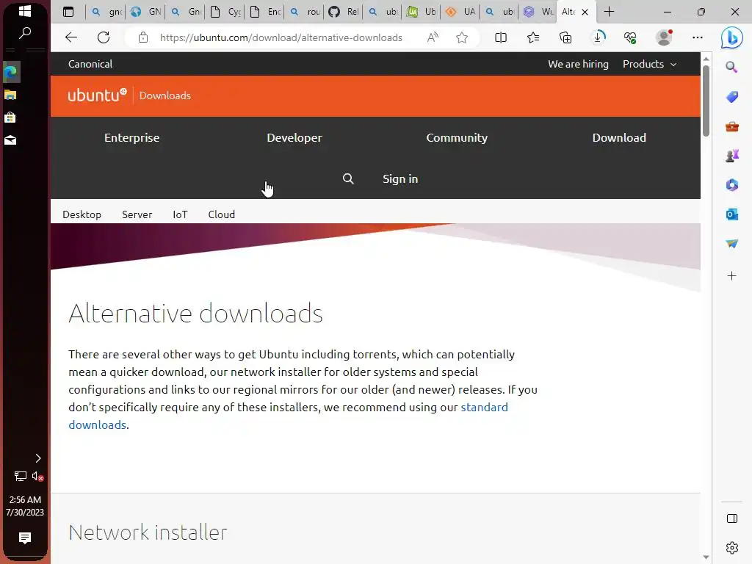Viewport: 752px width, 564px height.
Task: Select the IoT subnav item
Action: [x=181, y=214]
